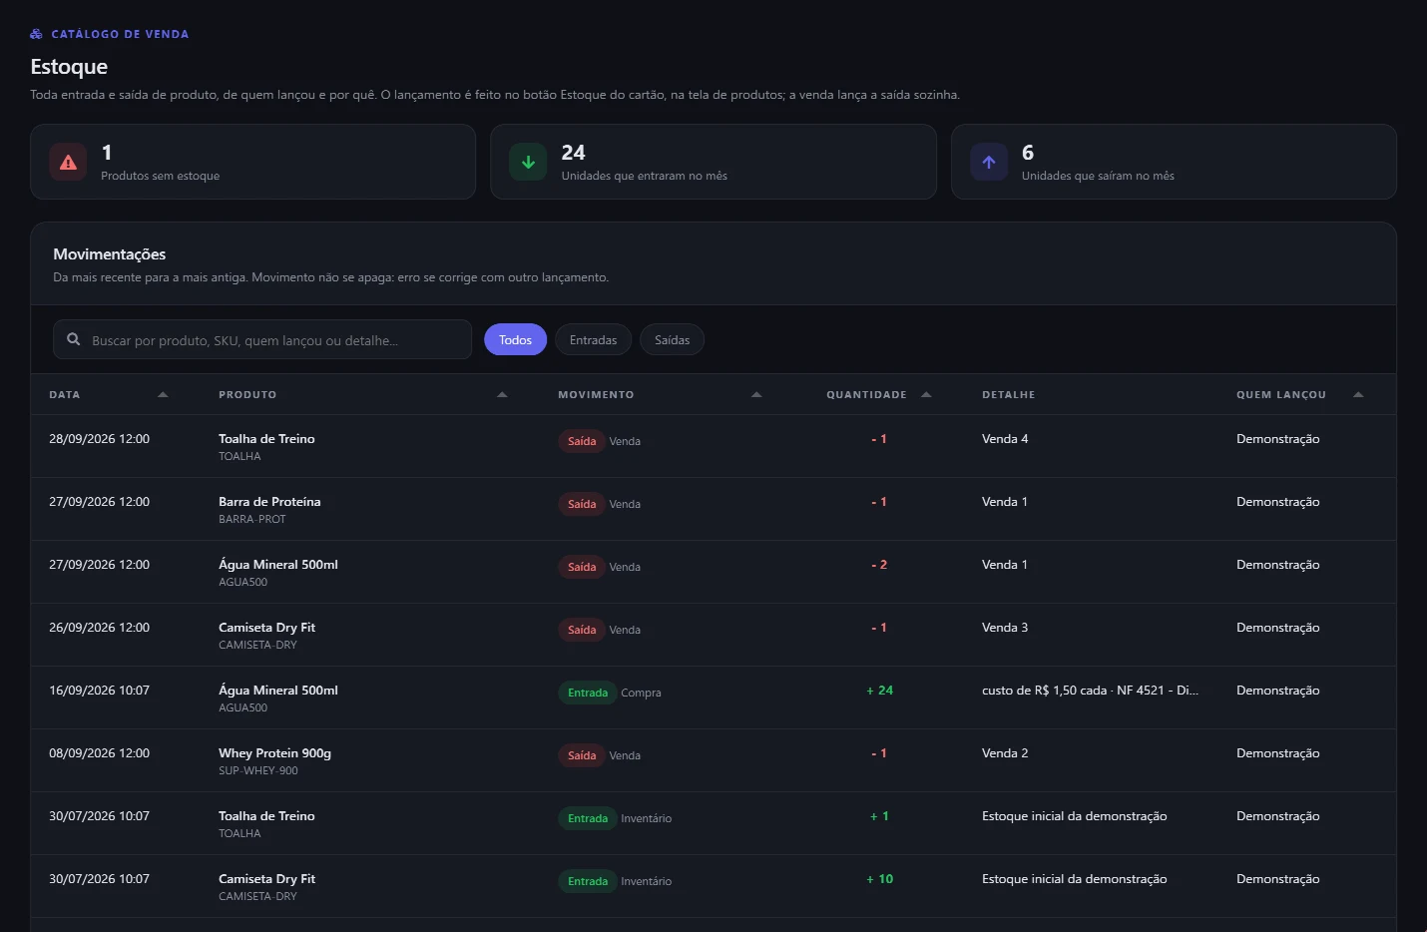Click the Whey Protein 900g product name
The width and height of the screenshot is (1427, 932).
pos(274,753)
